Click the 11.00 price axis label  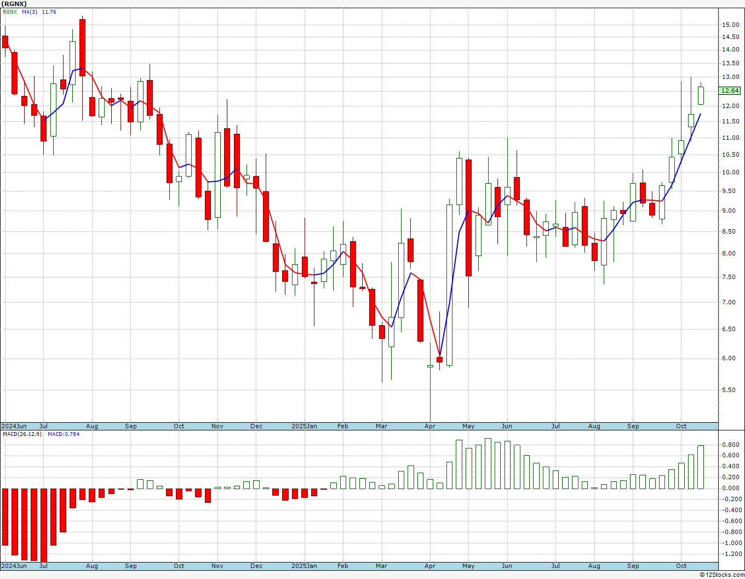(730, 138)
